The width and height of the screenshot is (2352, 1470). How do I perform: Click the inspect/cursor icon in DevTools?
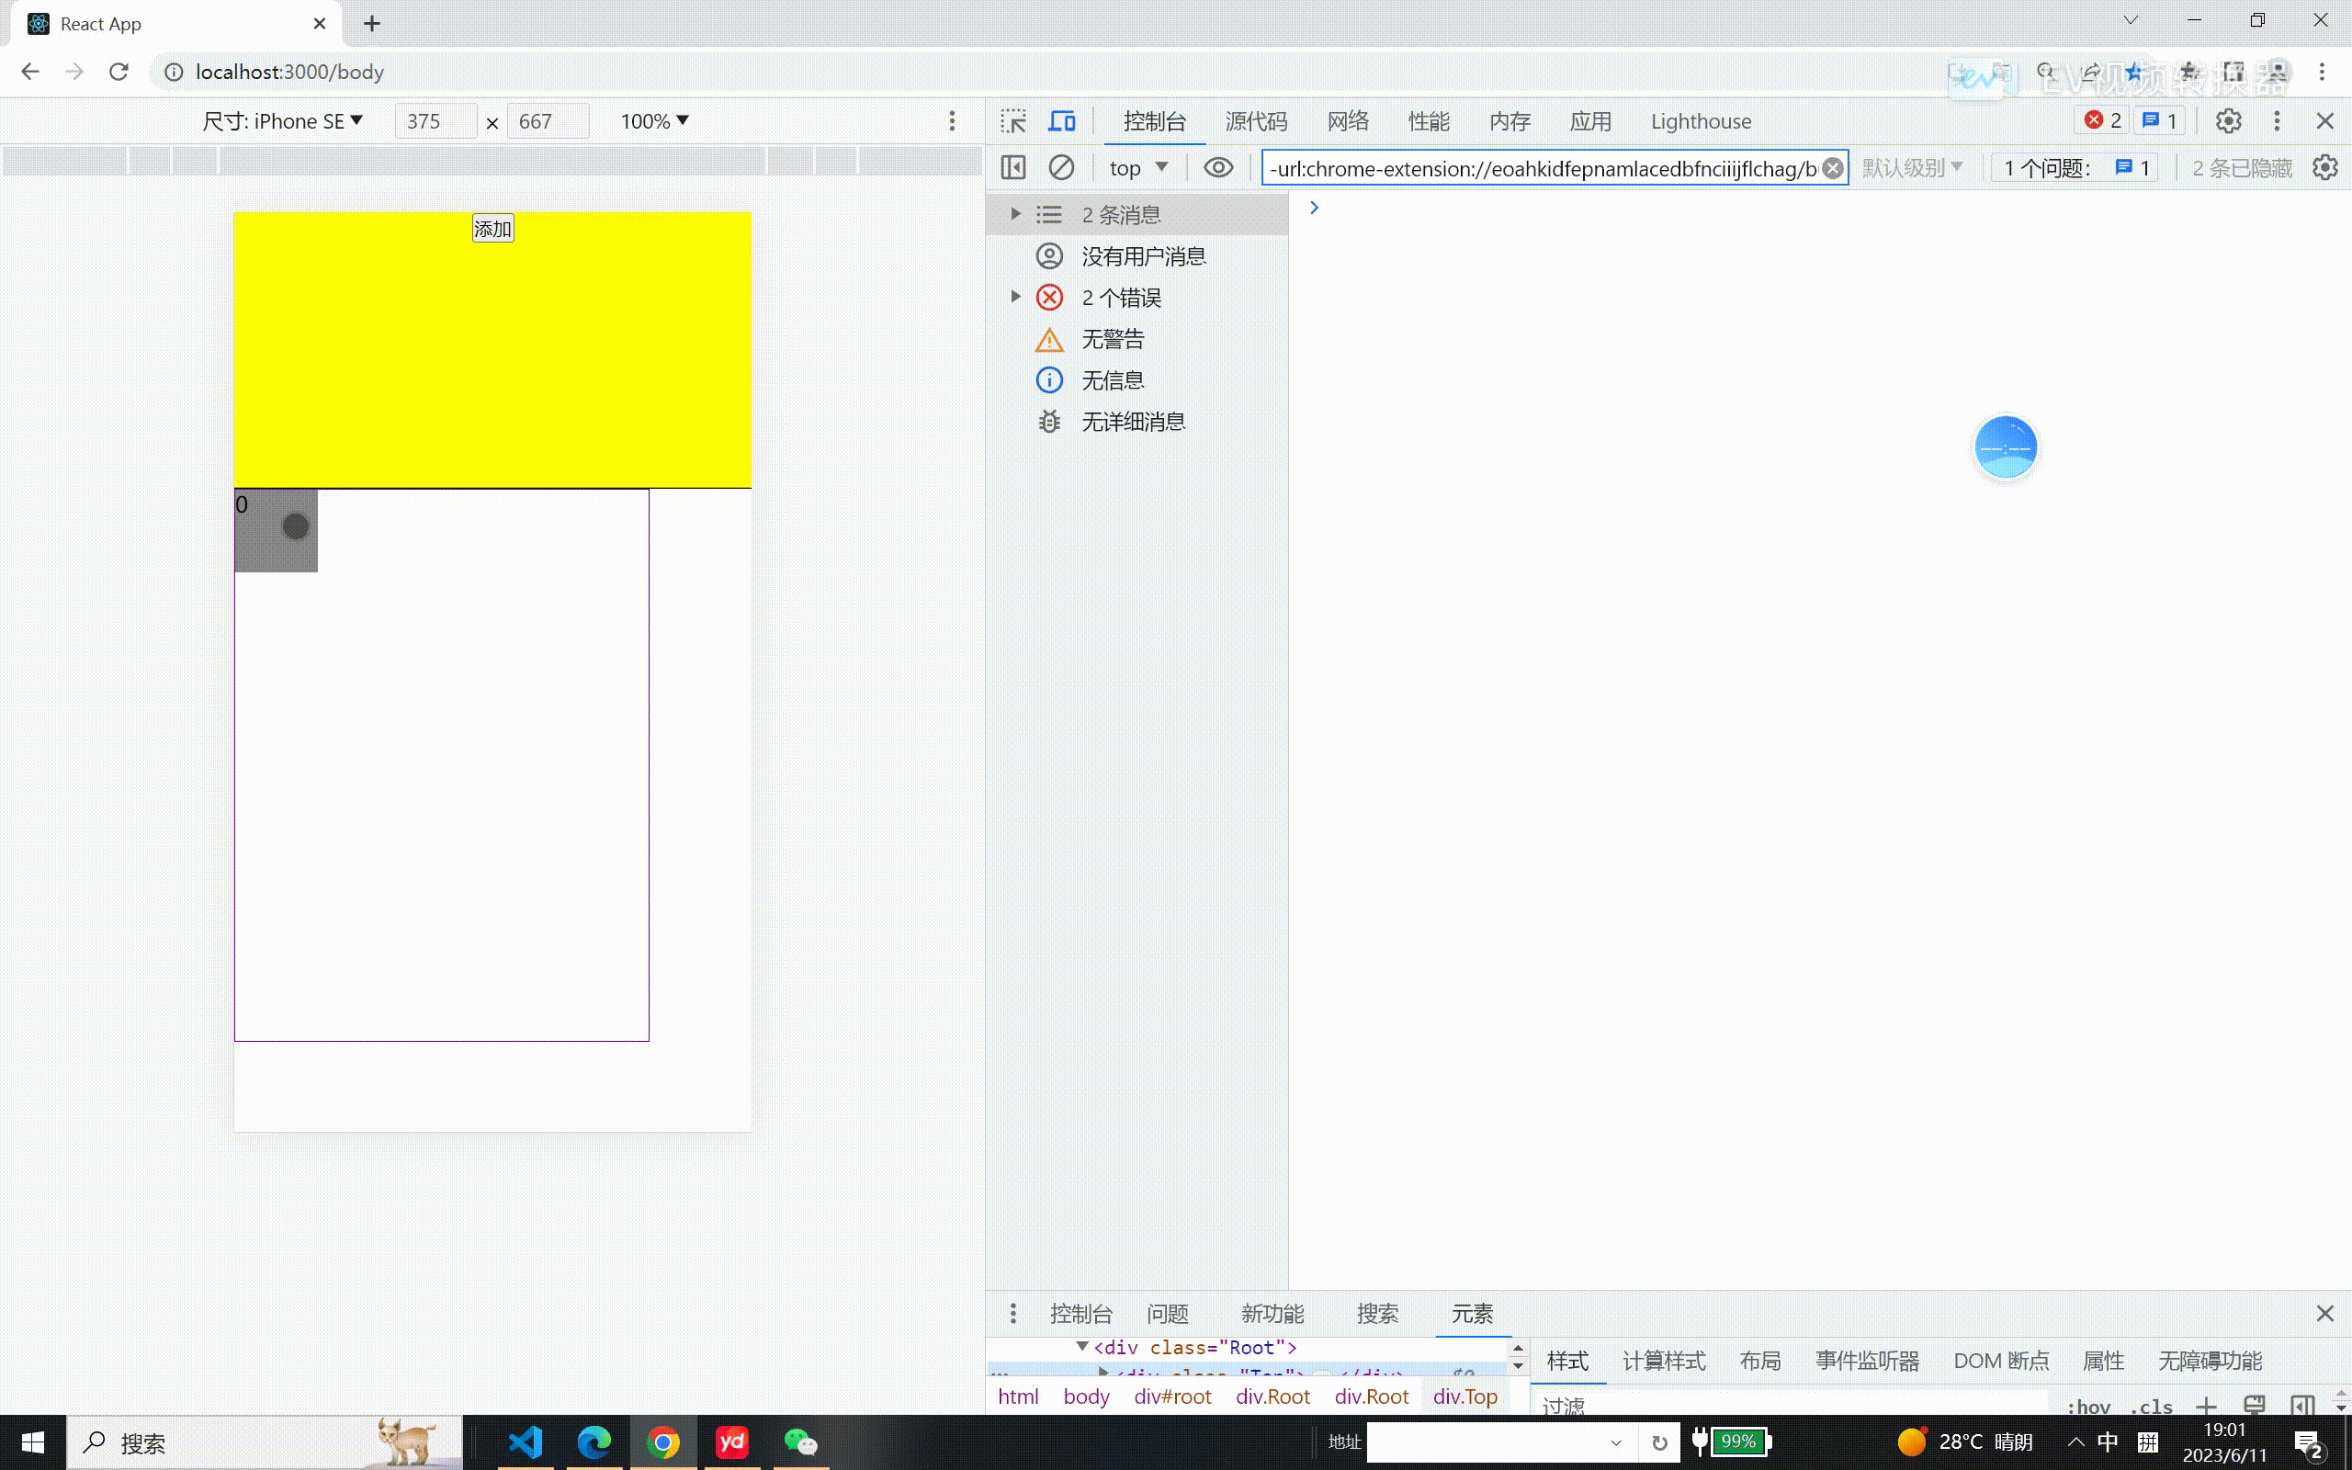1014,120
